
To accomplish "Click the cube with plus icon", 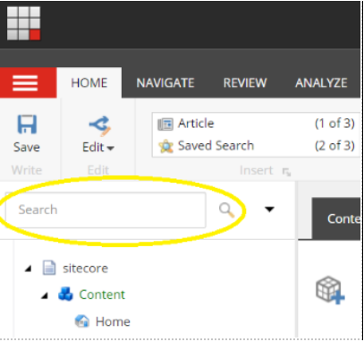I will [330, 290].
